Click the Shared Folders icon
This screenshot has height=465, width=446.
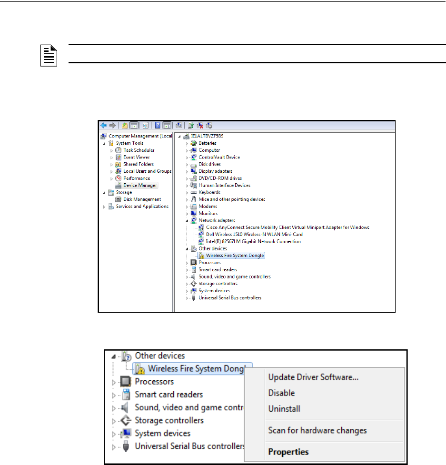coord(119,164)
